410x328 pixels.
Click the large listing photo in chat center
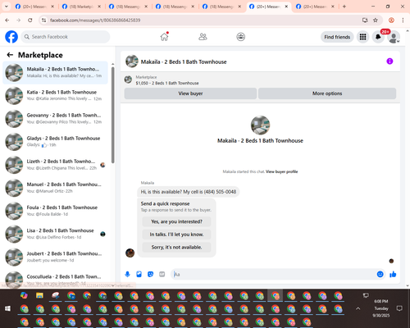point(260,125)
